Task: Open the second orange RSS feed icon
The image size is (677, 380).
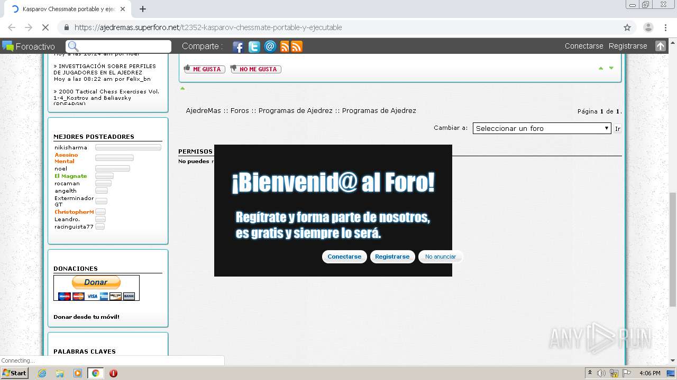Action: pos(297,46)
